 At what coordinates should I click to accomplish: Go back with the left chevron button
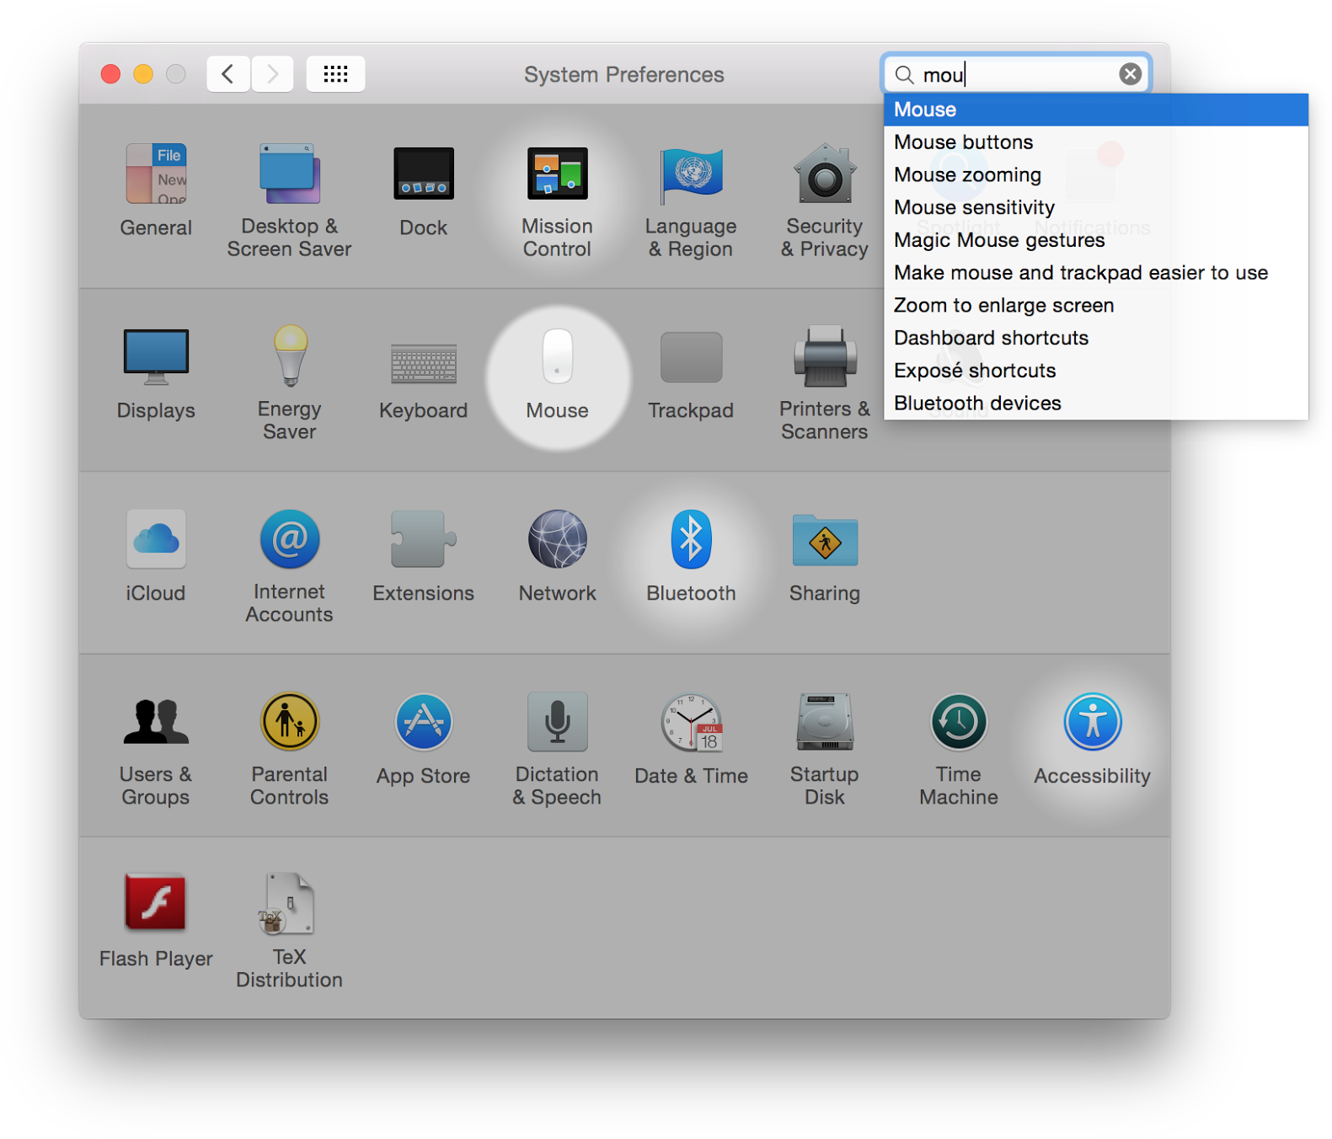tap(227, 74)
